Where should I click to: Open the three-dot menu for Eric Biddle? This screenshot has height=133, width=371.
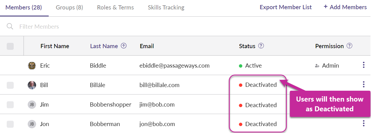(363, 65)
